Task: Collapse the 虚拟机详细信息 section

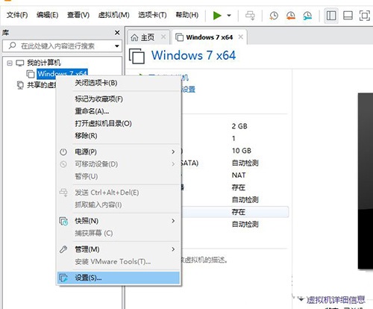Action: point(301,299)
